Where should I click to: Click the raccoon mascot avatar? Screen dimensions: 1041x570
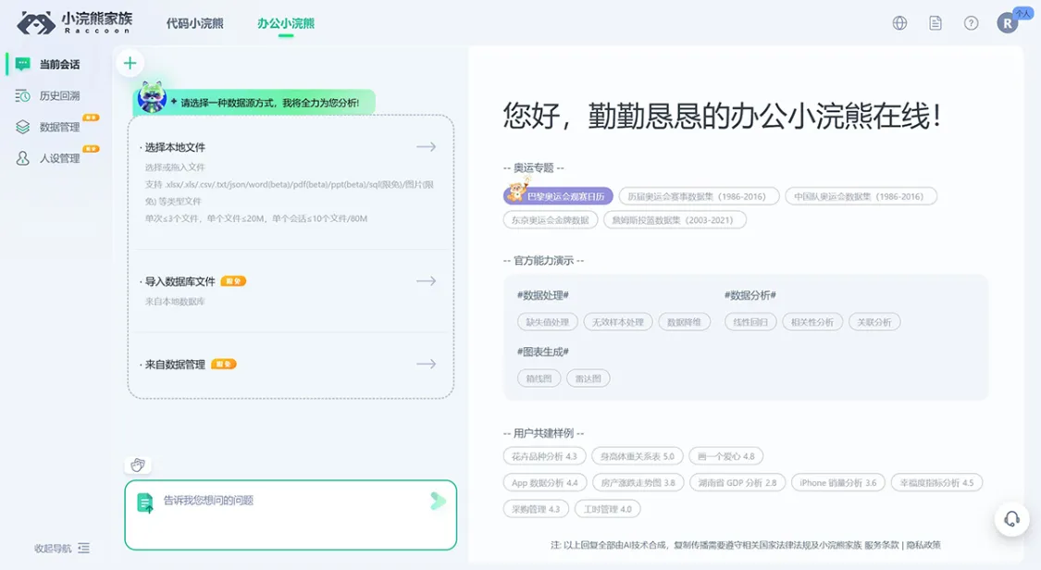point(152,98)
